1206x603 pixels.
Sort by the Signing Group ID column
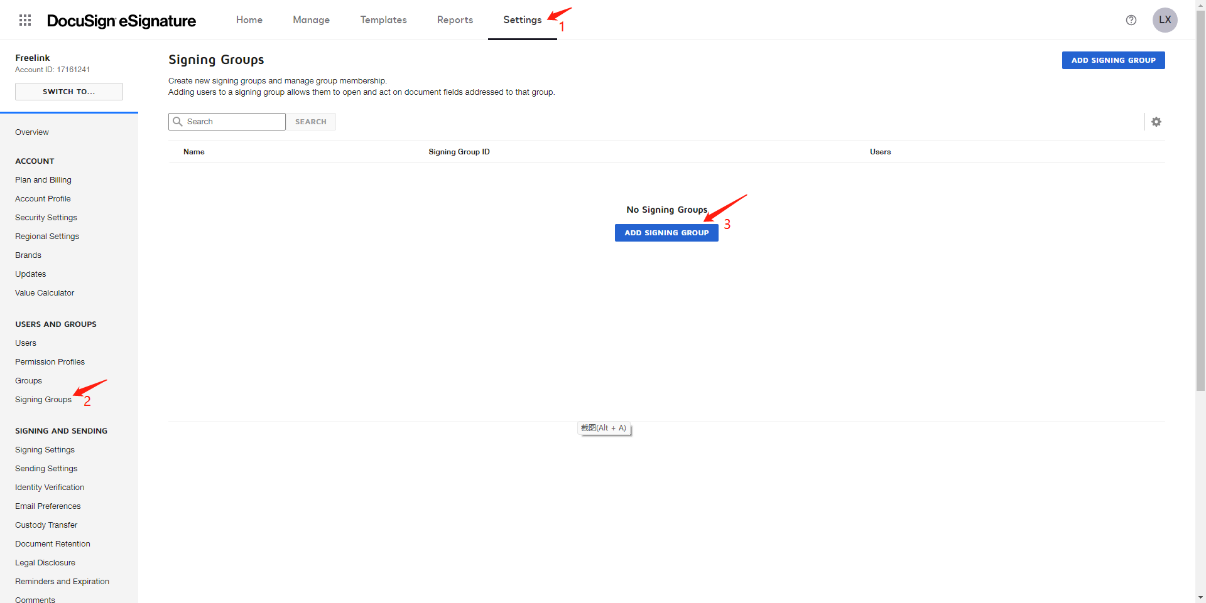(x=459, y=151)
